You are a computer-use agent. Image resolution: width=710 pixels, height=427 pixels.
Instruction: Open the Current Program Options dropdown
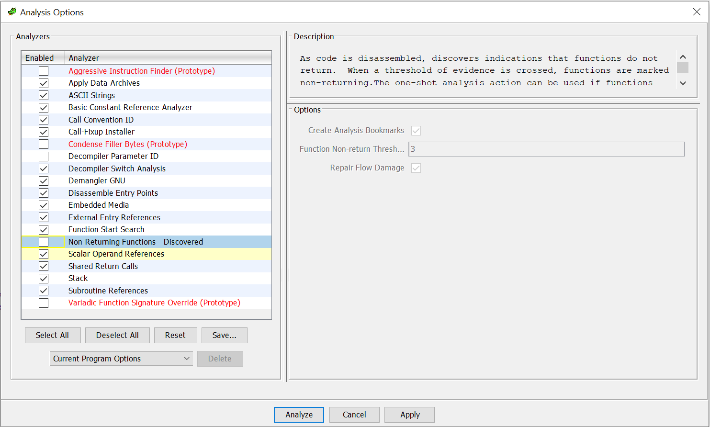tap(121, 359)
